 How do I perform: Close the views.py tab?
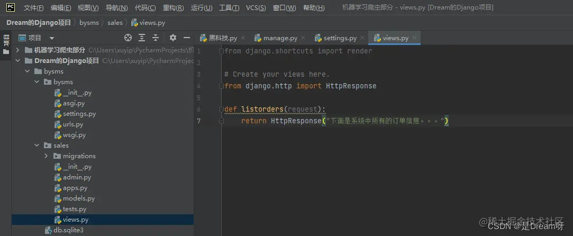[414, 38]
